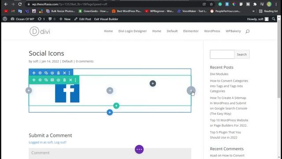Add new module with dark plus button
This screenshot has height=159, width=282.
(x=153, y=83)
